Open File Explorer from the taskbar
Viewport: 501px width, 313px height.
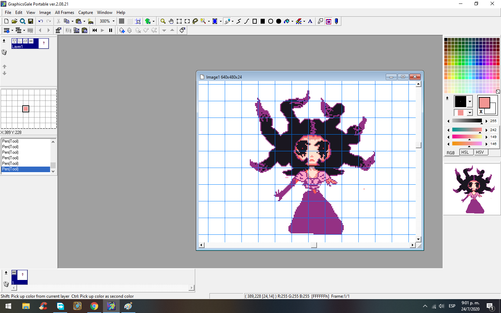[x=26, y=306]
